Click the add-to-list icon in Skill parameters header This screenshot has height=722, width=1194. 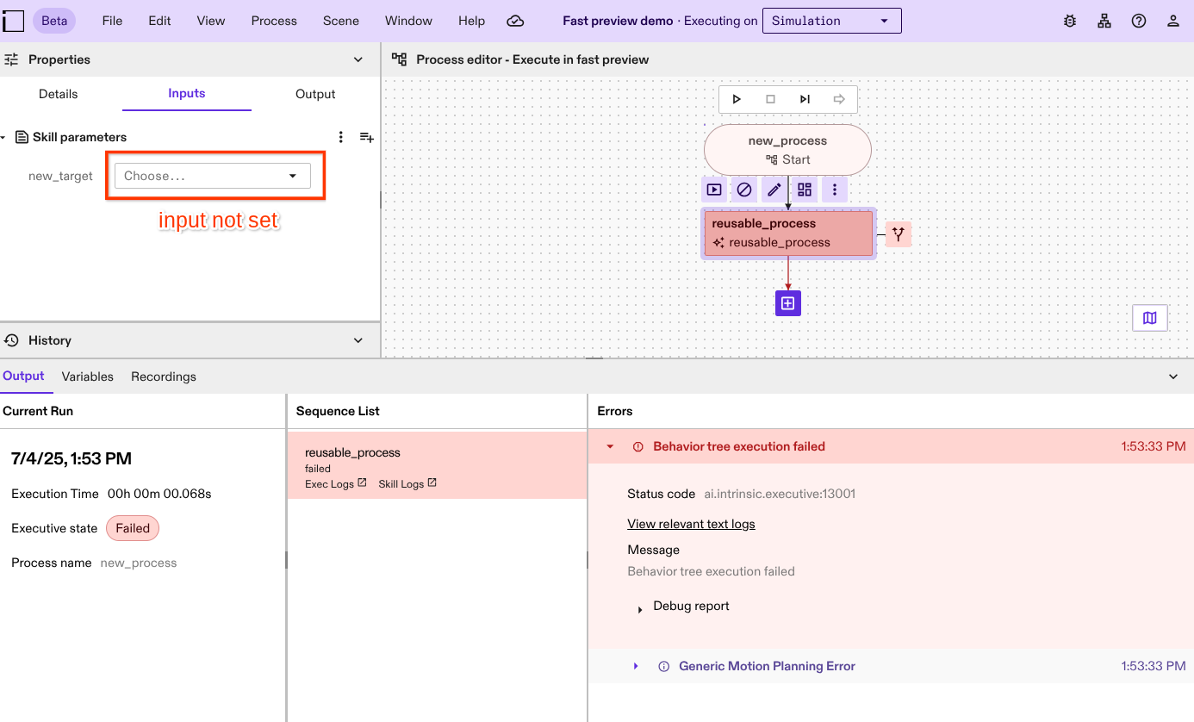[367, 137]
